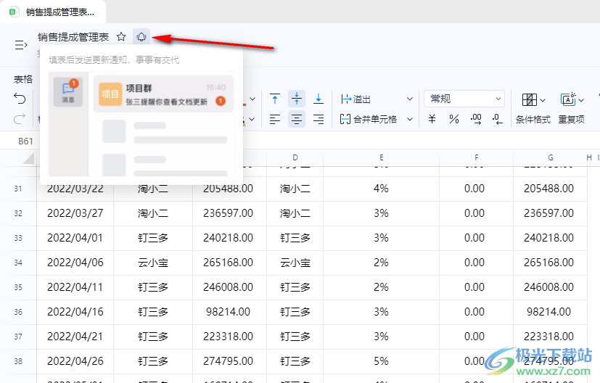Star the document as favorite
The height and width of the screenshot is (383, 600).
pyautogui.click(x=121, y=37)
